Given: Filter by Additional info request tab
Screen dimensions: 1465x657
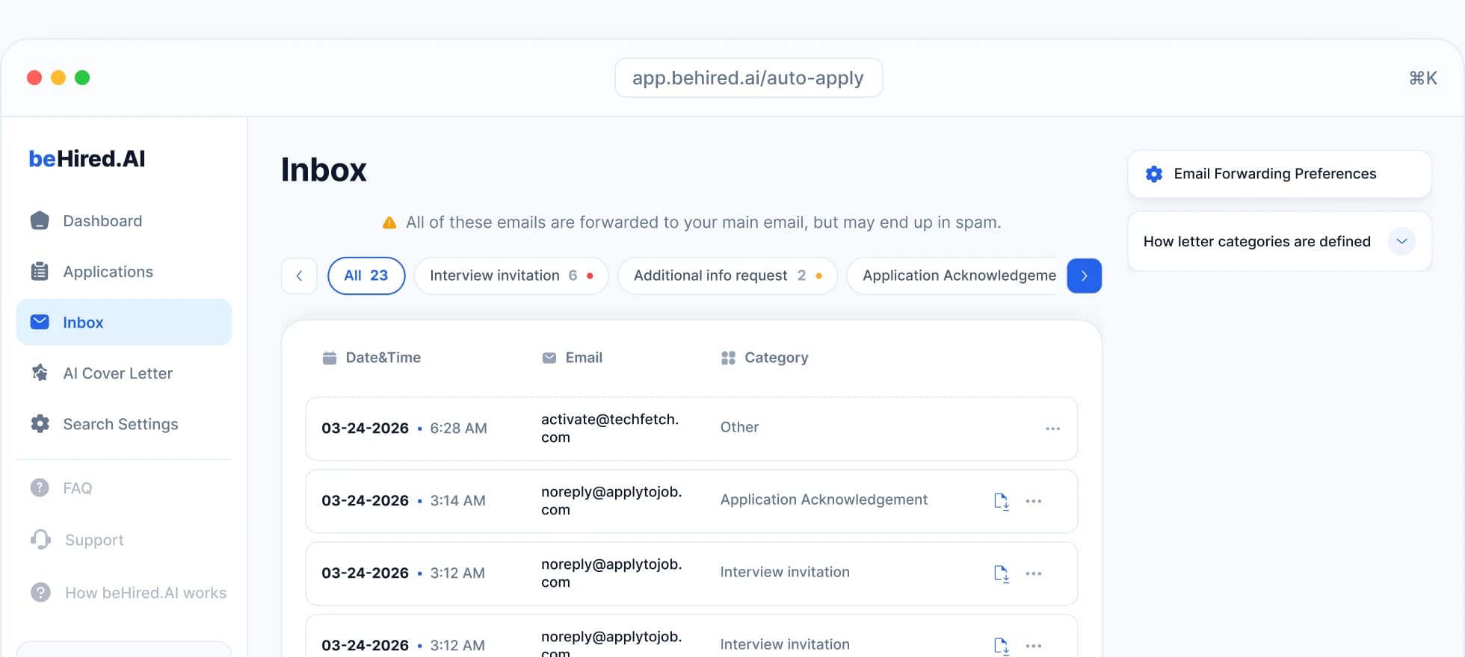Looking at the screenshot, I should click(x=727, y=275).
